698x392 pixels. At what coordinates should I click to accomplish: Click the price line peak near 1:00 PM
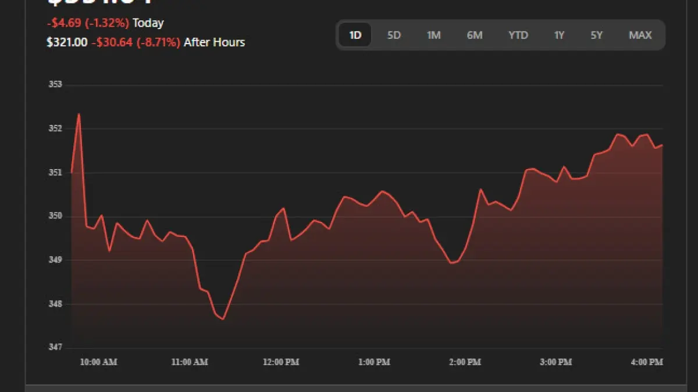[382, 191]
